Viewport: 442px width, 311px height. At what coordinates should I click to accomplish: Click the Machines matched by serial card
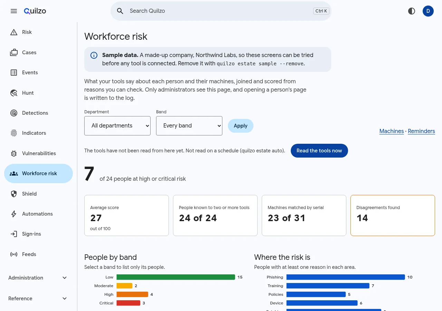coord(304,216)
